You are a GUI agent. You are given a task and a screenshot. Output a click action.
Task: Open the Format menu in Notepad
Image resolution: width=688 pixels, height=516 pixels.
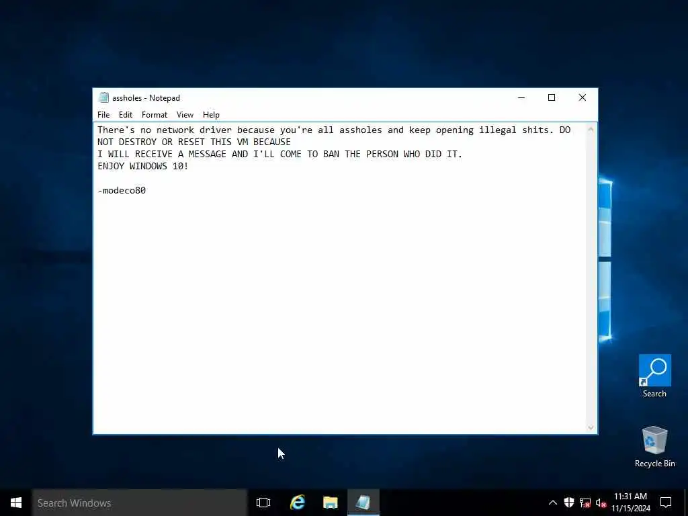pos(155,114)
